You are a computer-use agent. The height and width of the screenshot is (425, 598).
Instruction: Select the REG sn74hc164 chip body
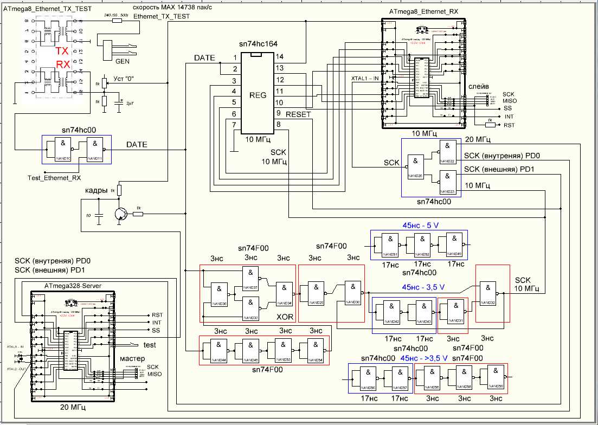[x=258, y=94]
